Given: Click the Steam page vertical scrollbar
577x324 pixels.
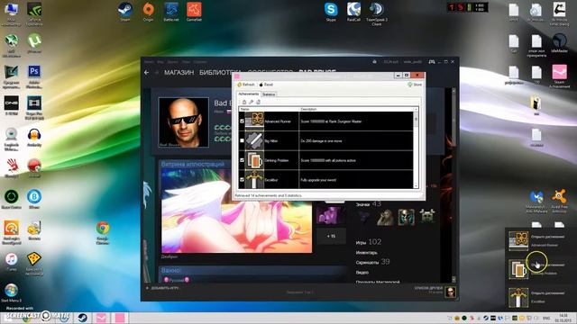Looking at the screenshot, I should point(453,185).
